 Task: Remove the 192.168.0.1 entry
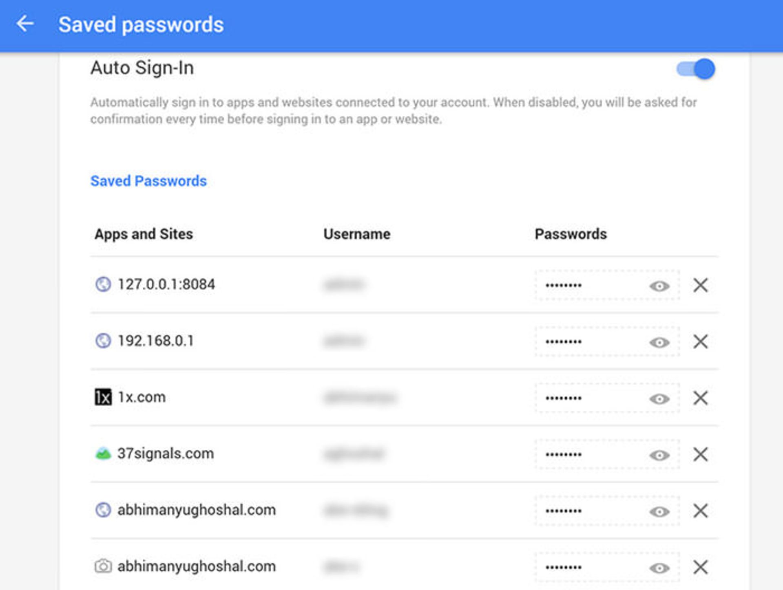pos(700,341)
